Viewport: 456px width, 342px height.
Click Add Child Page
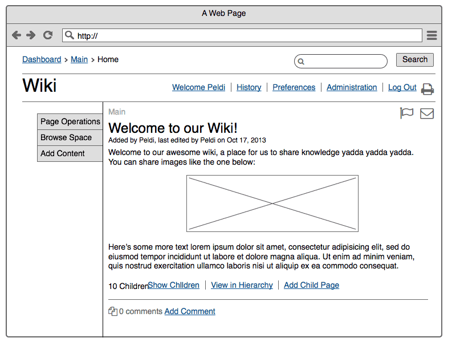tap(311, 285)
